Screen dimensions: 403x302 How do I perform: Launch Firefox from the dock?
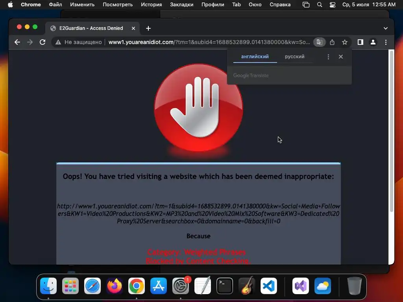click(115, 286)
